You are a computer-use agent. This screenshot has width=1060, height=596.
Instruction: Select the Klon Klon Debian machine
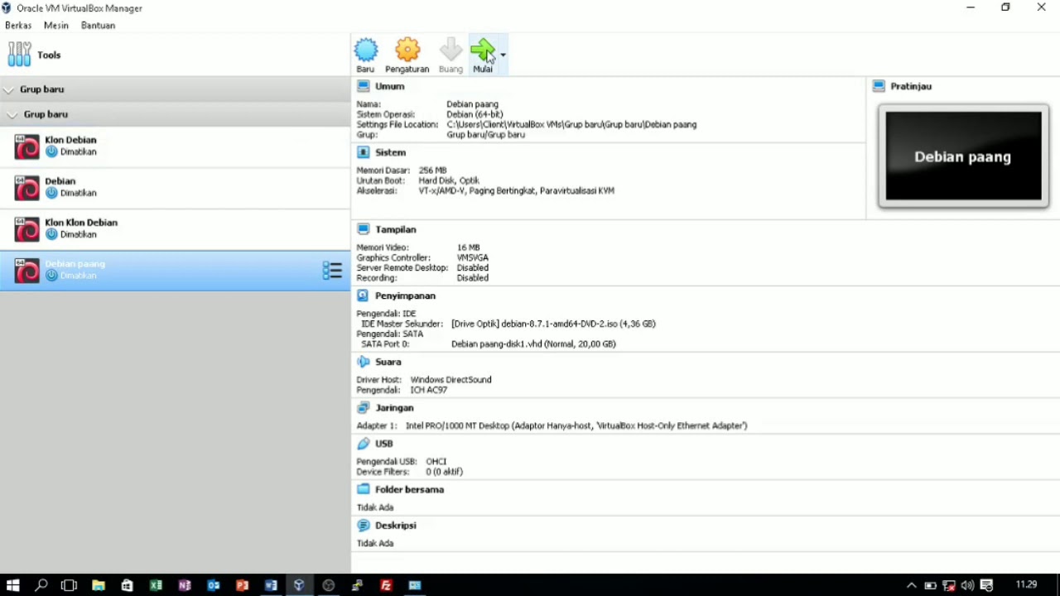(175, 229)
